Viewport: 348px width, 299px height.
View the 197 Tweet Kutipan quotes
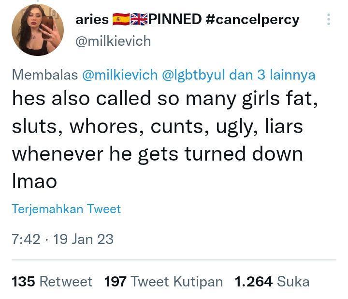[163, 282]
